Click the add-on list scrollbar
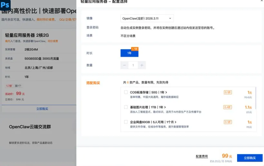Image resolution: width=264 pixels, height=166 pixels. pos(256,98)
